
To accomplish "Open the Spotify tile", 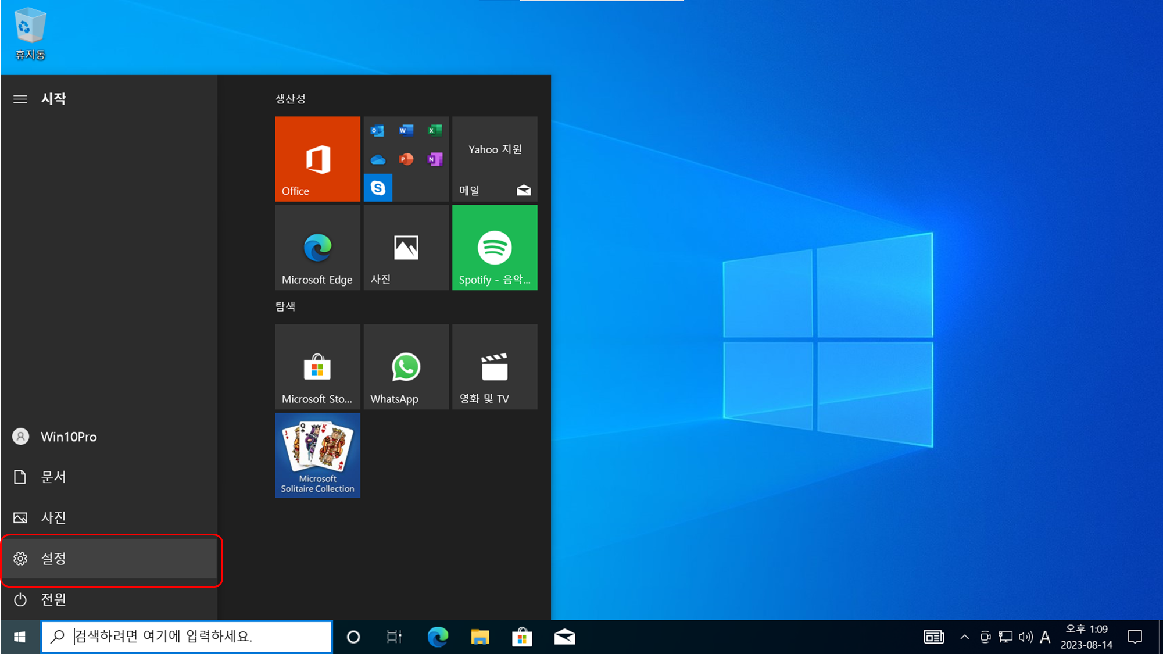I will tap(495, 248).
